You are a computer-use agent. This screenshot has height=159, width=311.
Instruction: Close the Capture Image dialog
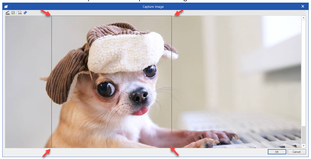tap(303, 6)
